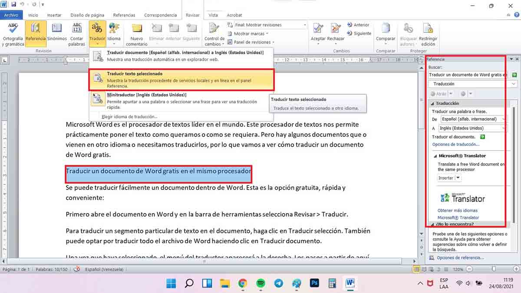The height and width of the screenshot is (293, 521).
Task: Go to Siguiente change in Cambios
Action: coord(359,33)
